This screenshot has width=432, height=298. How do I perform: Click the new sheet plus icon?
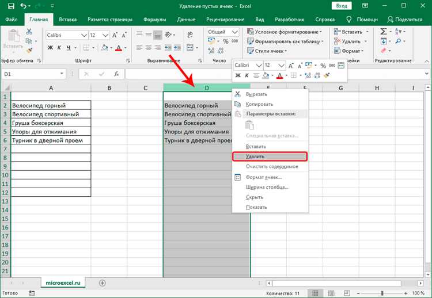coord(102,283)
